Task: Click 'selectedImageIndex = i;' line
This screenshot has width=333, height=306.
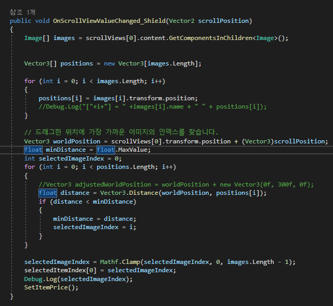Action: click(95, 227)
